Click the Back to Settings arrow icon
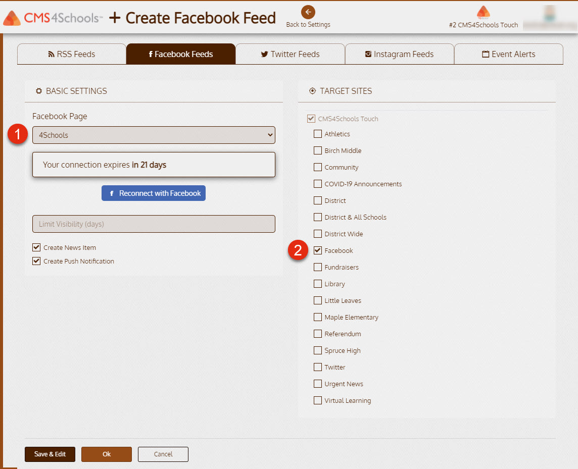 pos(308,12)
